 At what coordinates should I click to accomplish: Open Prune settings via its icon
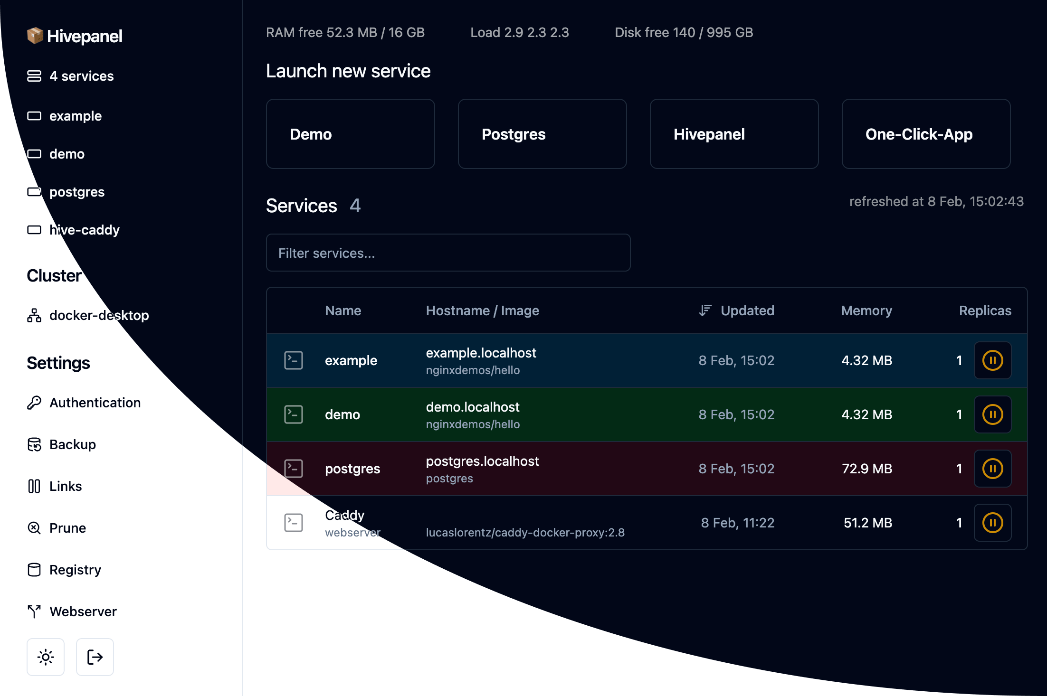coord(34,528)
